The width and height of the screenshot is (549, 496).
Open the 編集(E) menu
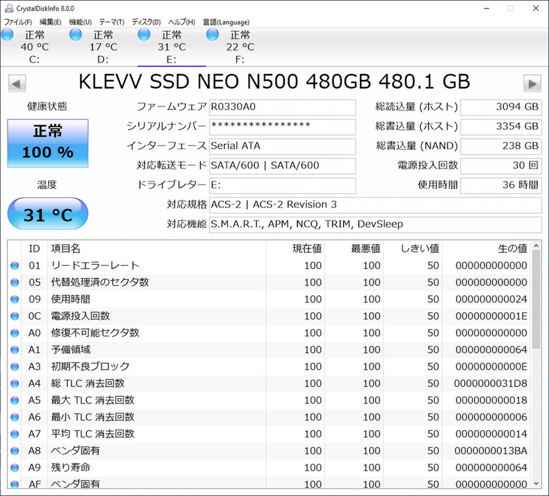coord(50,22)
